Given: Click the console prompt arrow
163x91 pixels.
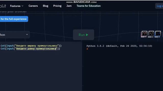Looking at the screenshot, I should [x=87, y=49].
